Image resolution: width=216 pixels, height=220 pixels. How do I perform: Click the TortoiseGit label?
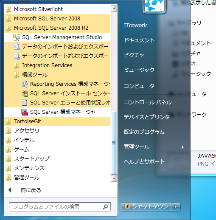28,121
